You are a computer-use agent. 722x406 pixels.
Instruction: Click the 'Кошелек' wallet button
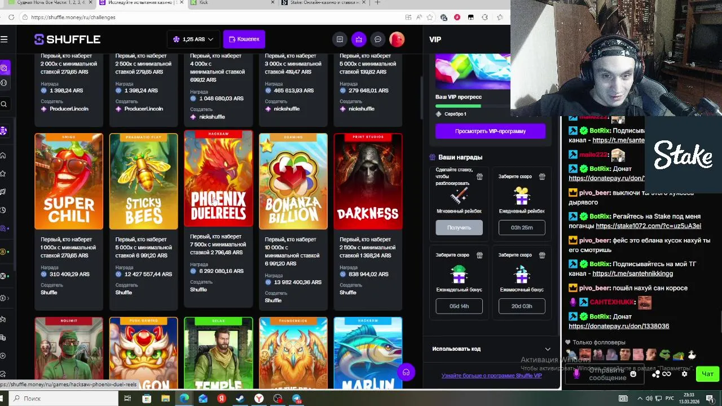(244, 39)
